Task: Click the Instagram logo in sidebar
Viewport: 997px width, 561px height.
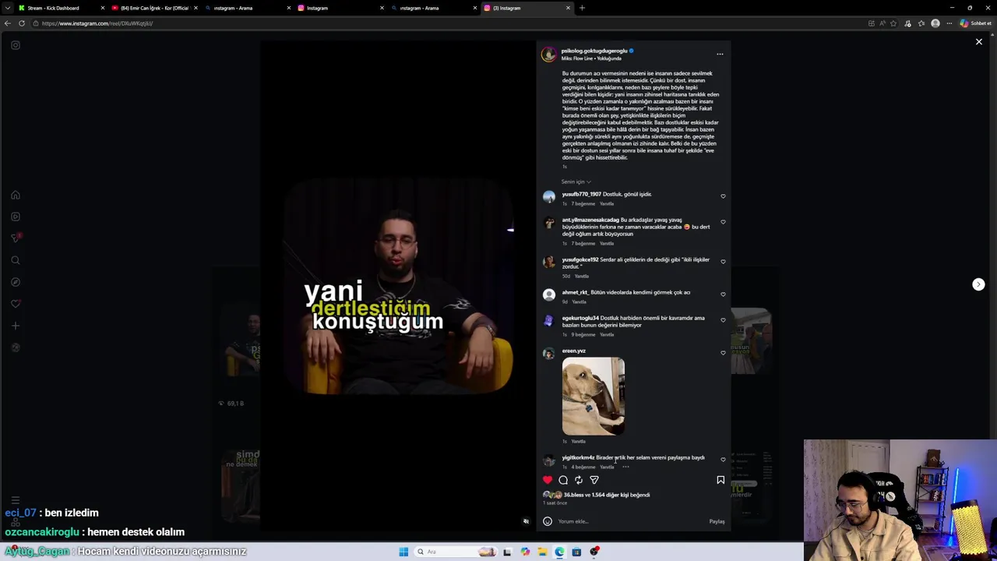Action: click(16, 45)
